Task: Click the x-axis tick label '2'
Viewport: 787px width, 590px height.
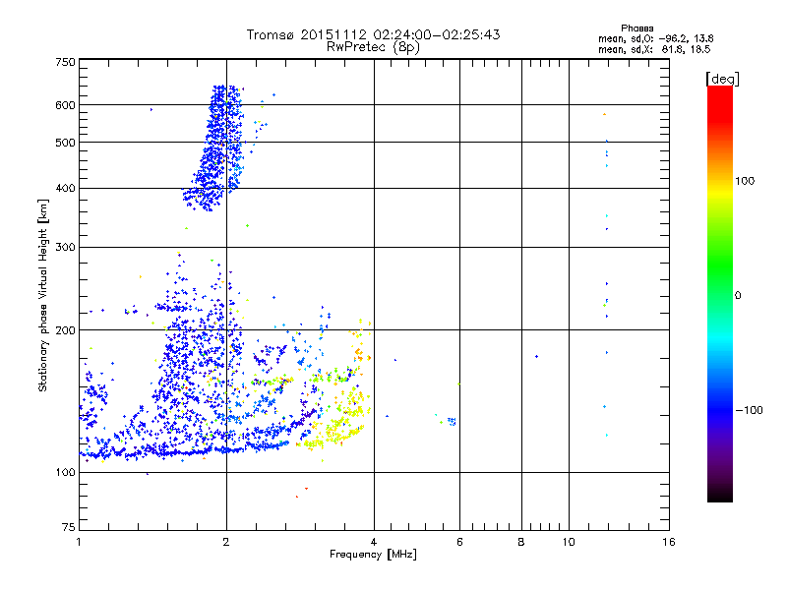Action: (x=226, y=542)
